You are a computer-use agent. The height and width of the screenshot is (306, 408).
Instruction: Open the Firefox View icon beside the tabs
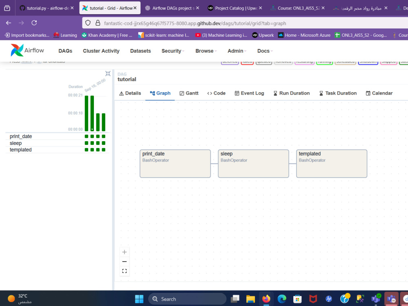pyautogui.click(x=7, y=8)
